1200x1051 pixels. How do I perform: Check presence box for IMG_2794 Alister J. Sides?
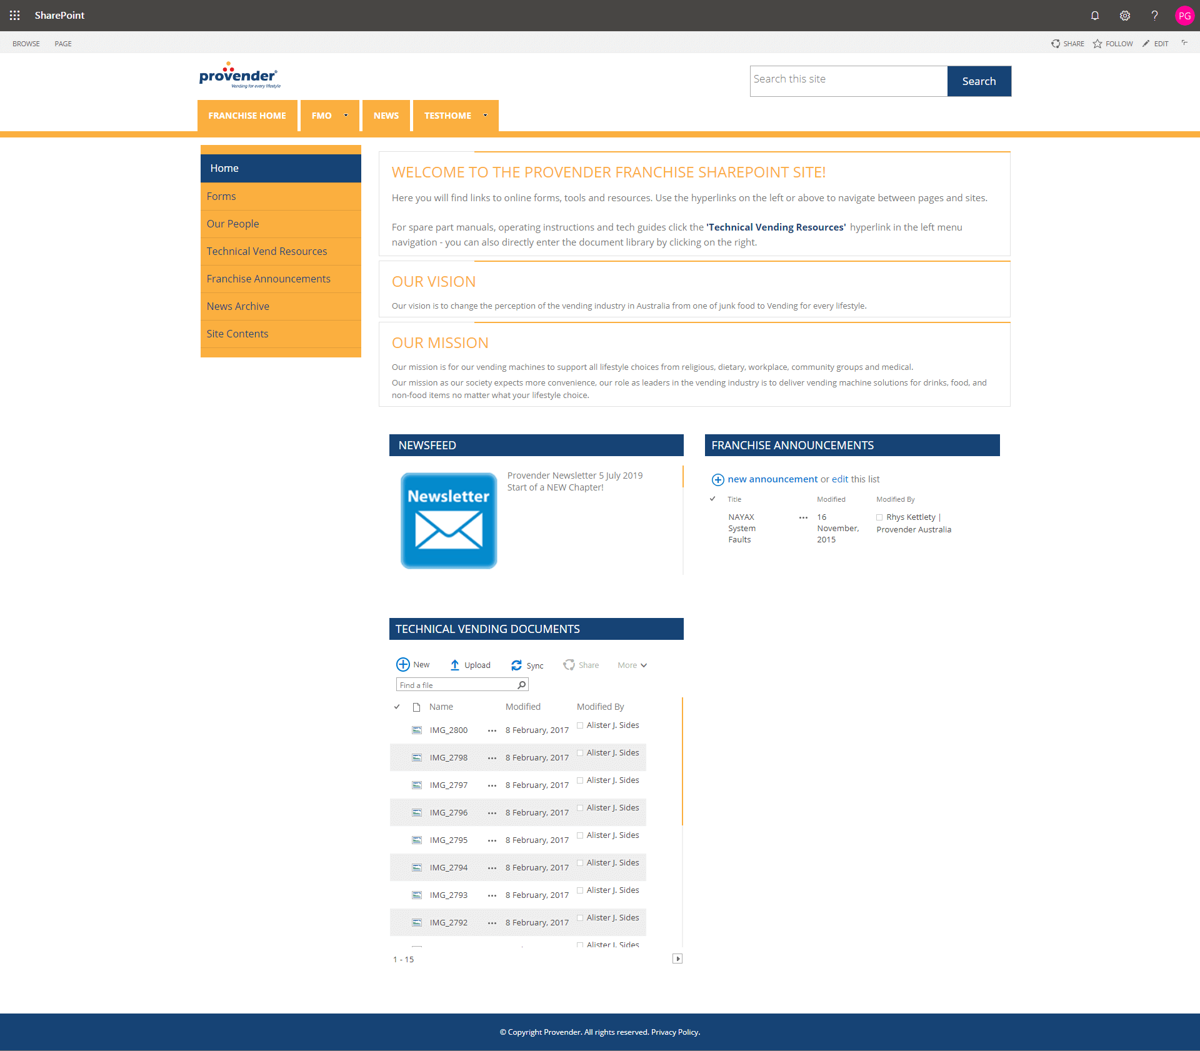pos(580,863)
